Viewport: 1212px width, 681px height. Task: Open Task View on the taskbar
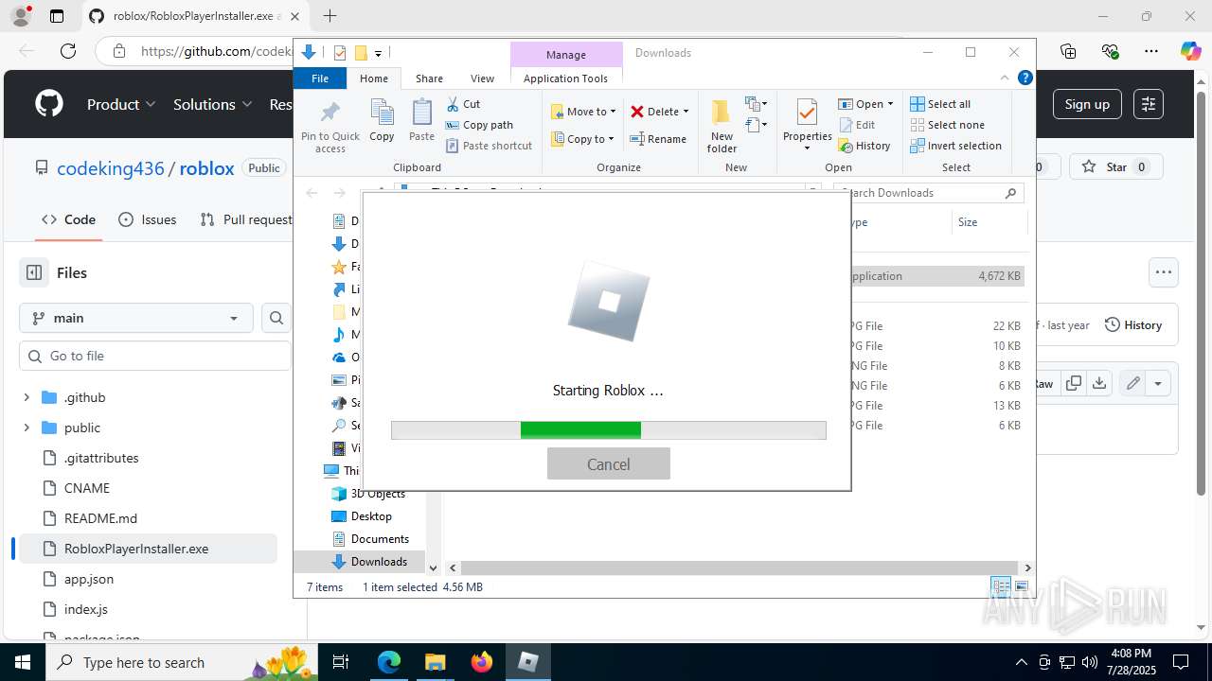tap(342, 662)
